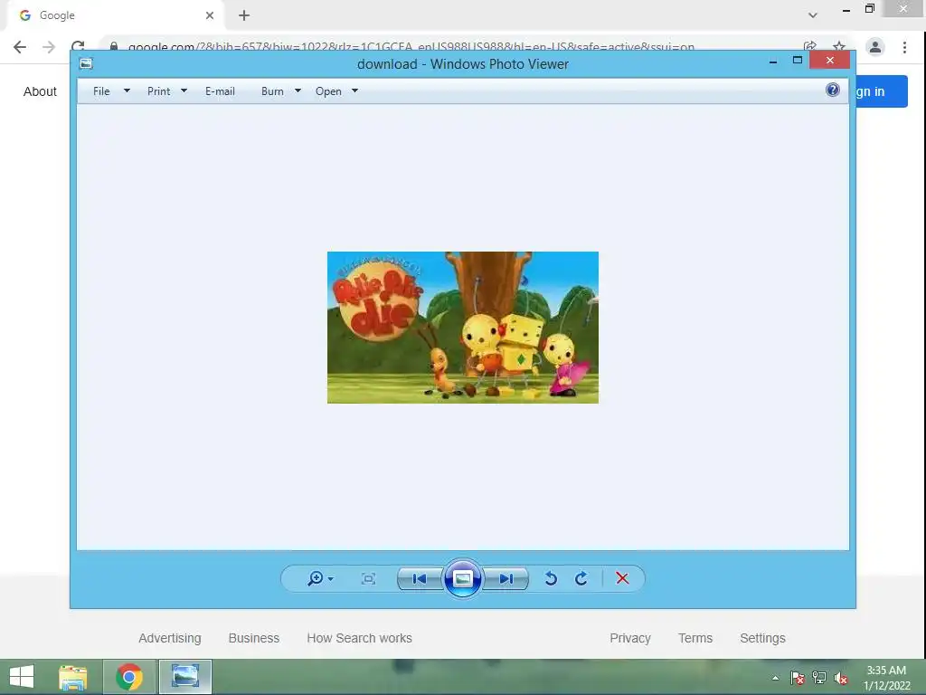Close the Google tab
This screenshot has width=926, height=695.
[210, 15]
